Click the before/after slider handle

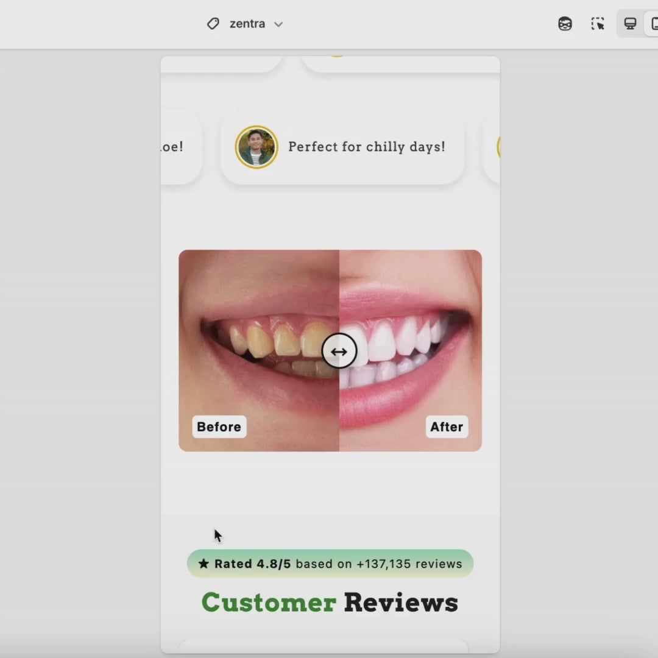[339, 352]
